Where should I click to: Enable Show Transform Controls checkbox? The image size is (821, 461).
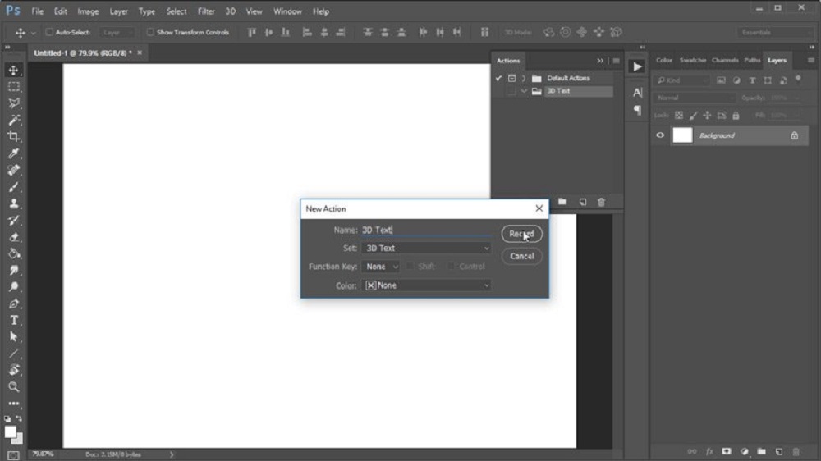(150, 32)
